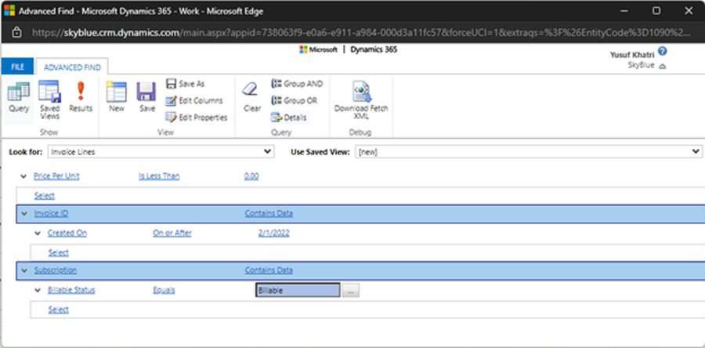The image size is (705, 348).
Task: Click the Query ribbon button
Action: [x=19, y=97]
